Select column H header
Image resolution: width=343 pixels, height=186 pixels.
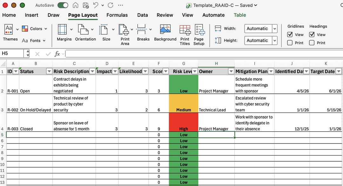point(216,63)
